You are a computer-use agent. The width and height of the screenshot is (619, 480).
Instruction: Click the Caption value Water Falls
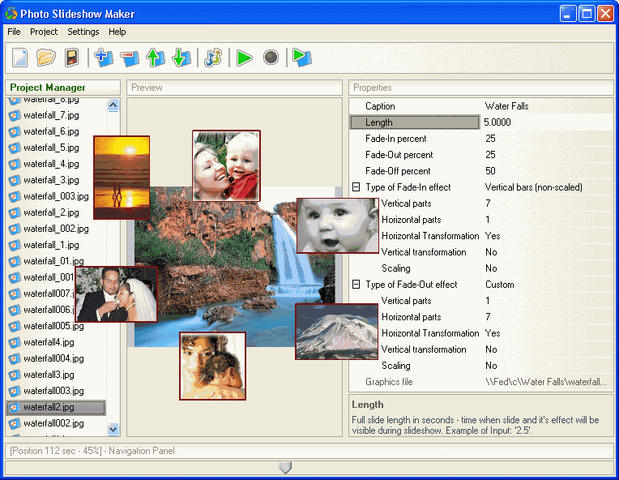click(506, 106)
